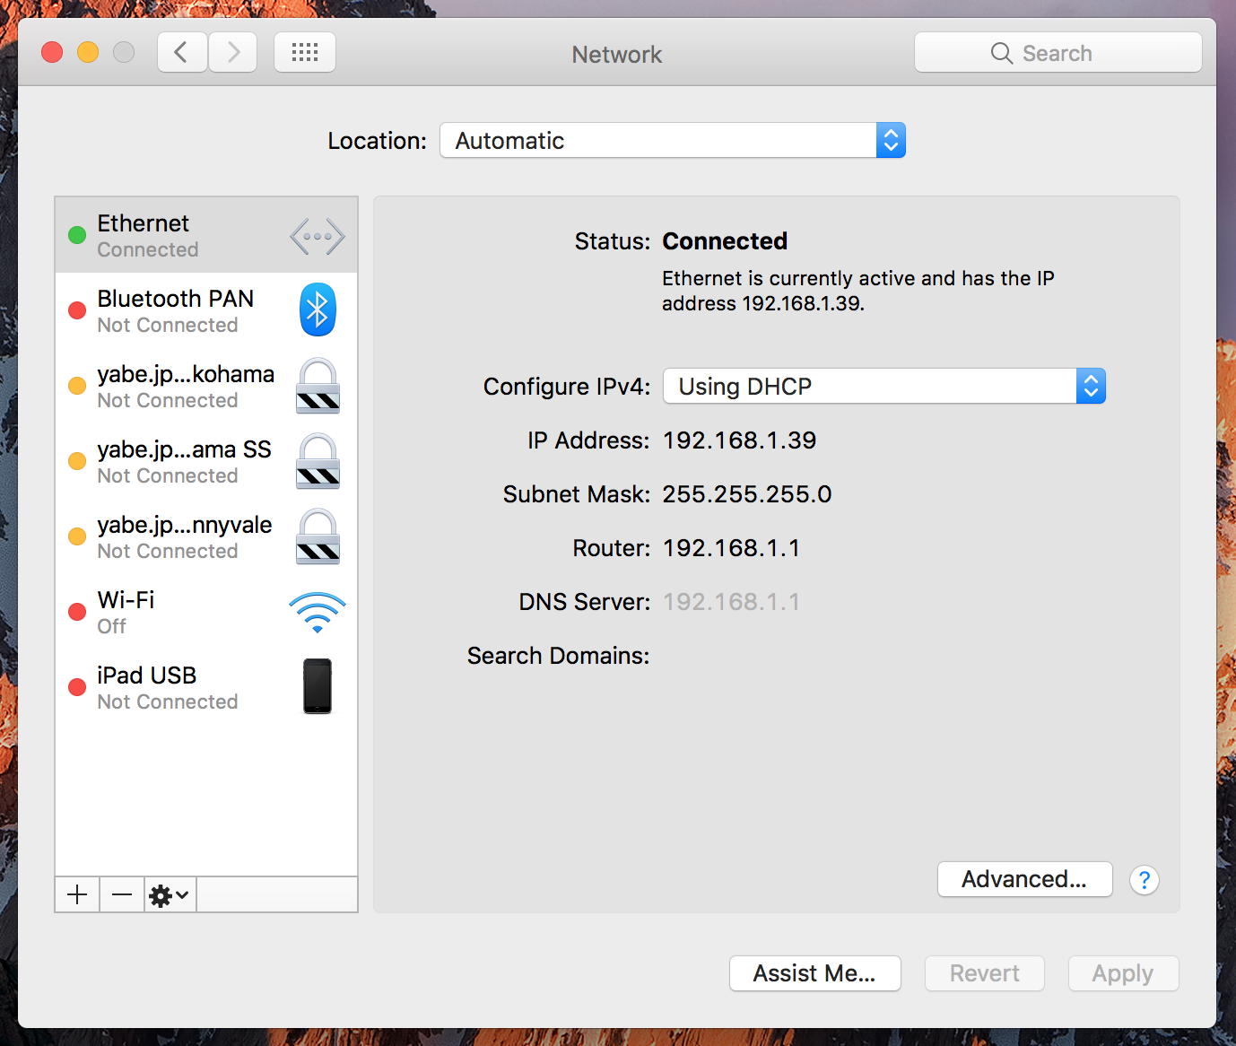Click the IP Address value 192.168.1.39

(x=739, y=440)
